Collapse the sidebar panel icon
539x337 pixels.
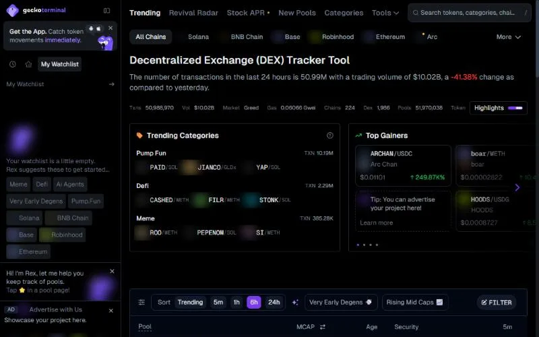coord(107,11)
